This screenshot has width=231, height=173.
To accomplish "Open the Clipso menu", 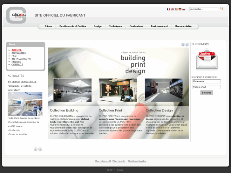I will point(48,26).
